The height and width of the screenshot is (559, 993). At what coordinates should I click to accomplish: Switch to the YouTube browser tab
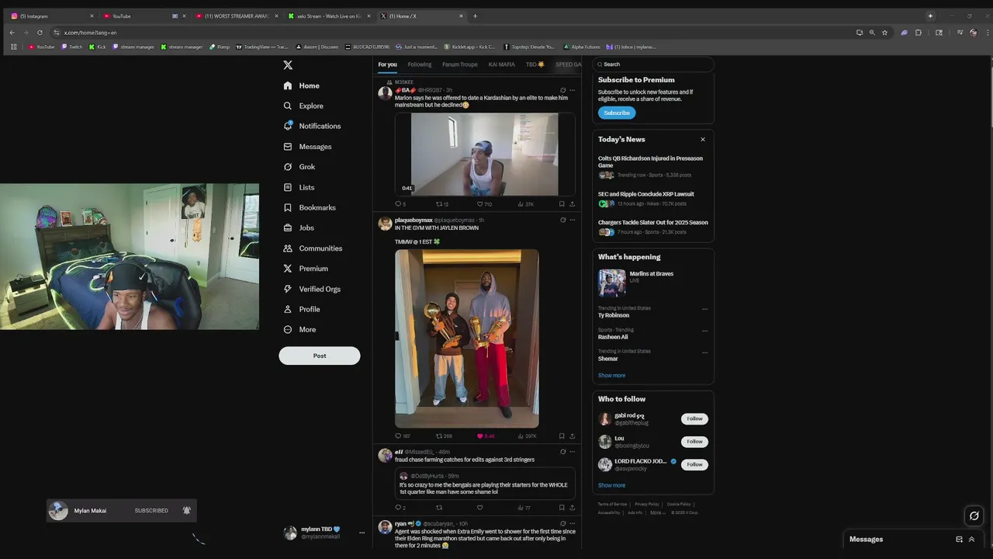(x=144, y=16)
